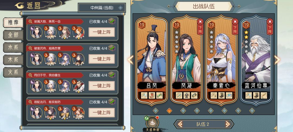Viewport: 293px width, 132px height.
Task: Remove 风凝 with the 下阵 button
Action: [200, 27]
